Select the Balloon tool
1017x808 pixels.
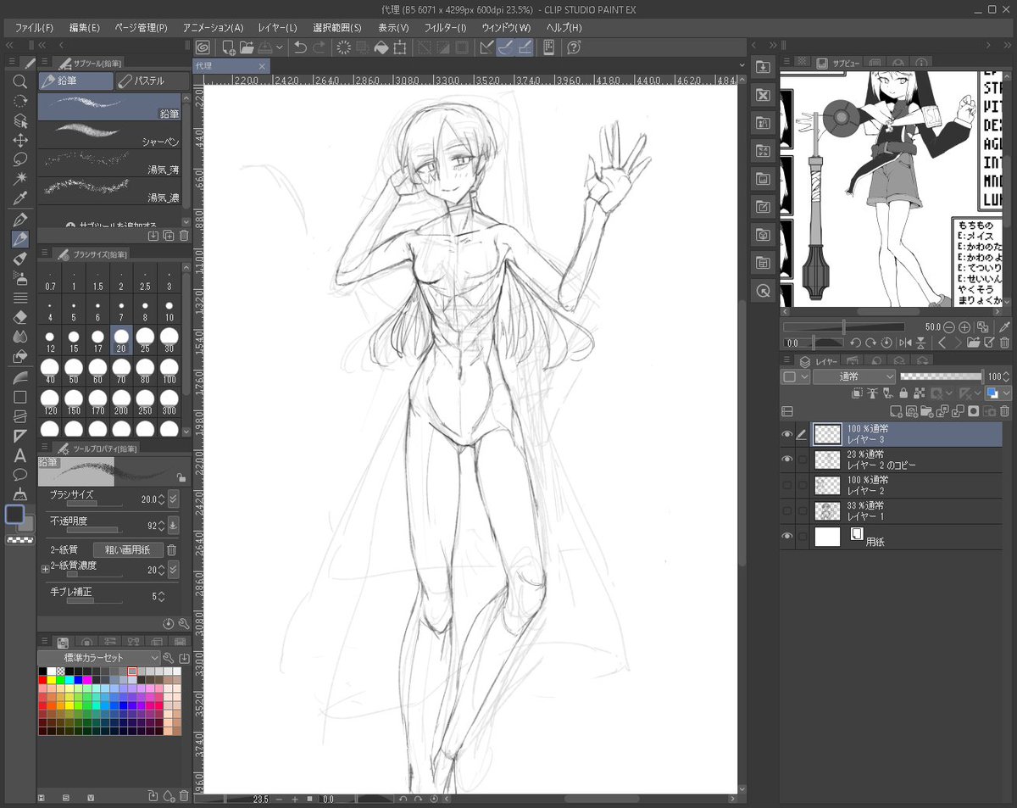[20, 475]
